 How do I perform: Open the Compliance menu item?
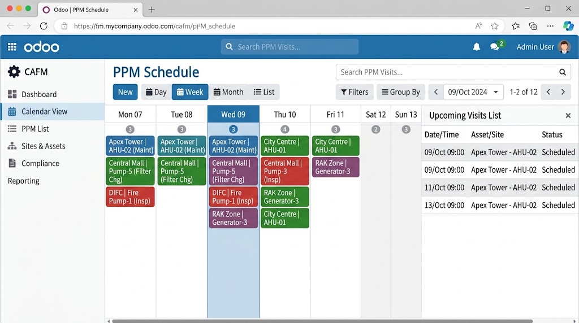(x=53, y=163)
